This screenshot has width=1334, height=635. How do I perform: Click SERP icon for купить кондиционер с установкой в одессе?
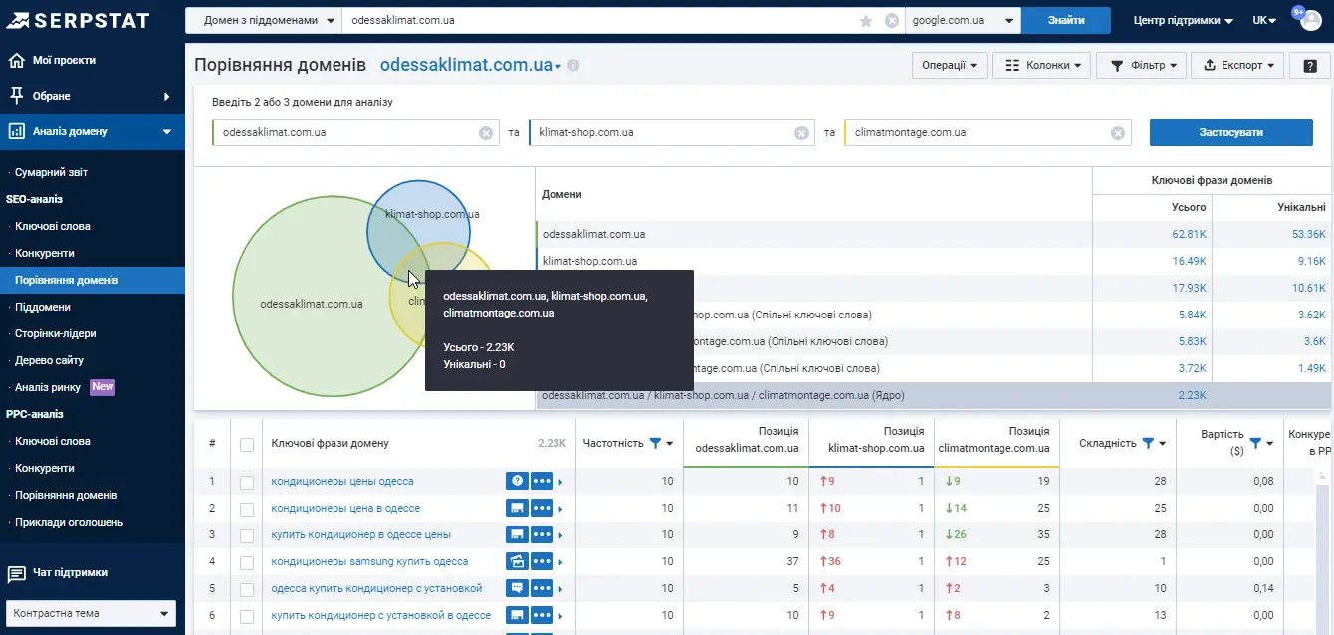517,615
